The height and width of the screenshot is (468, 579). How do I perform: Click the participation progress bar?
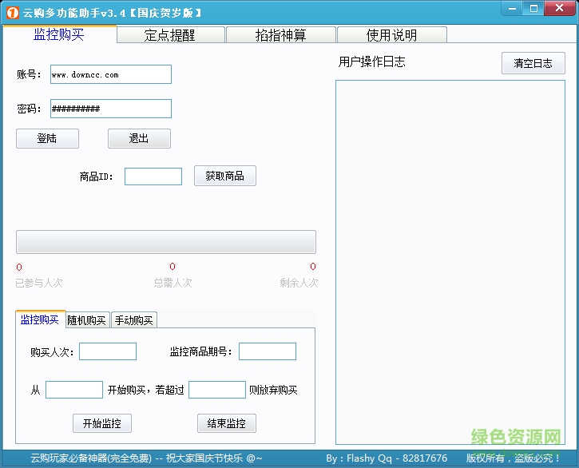point(166,242)
